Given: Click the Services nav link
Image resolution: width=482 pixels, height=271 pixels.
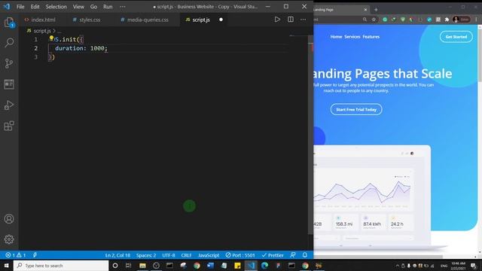Looking at the screenshot, I should tap(352, 37).
